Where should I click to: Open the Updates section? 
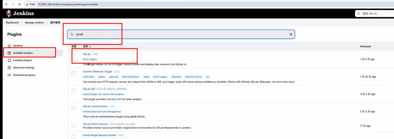(18, 46)
